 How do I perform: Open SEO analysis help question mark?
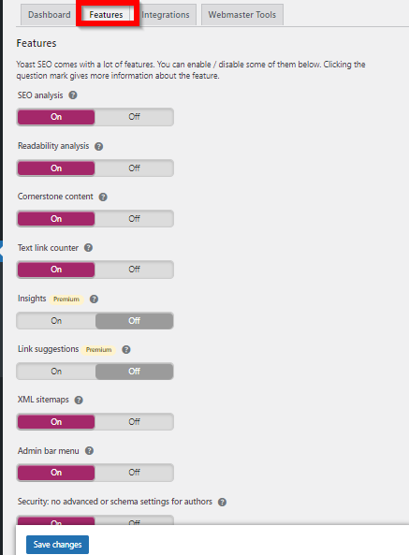[73, 95]
